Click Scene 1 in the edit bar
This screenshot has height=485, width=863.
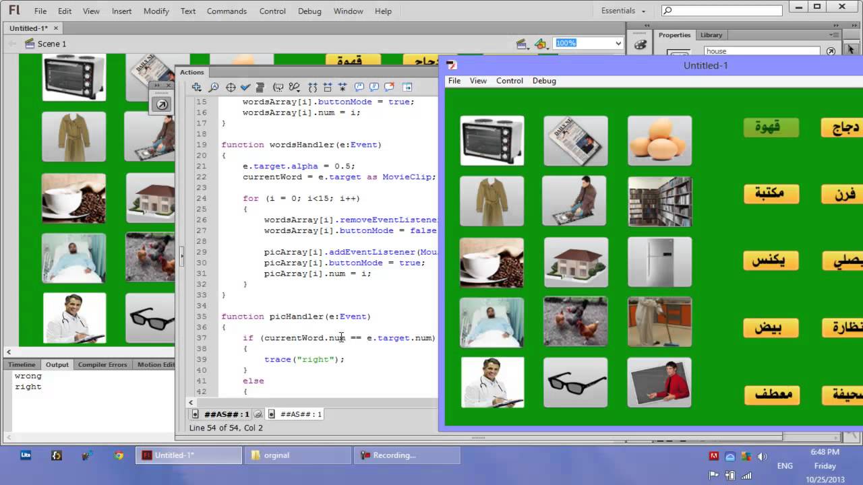point(52,44)
